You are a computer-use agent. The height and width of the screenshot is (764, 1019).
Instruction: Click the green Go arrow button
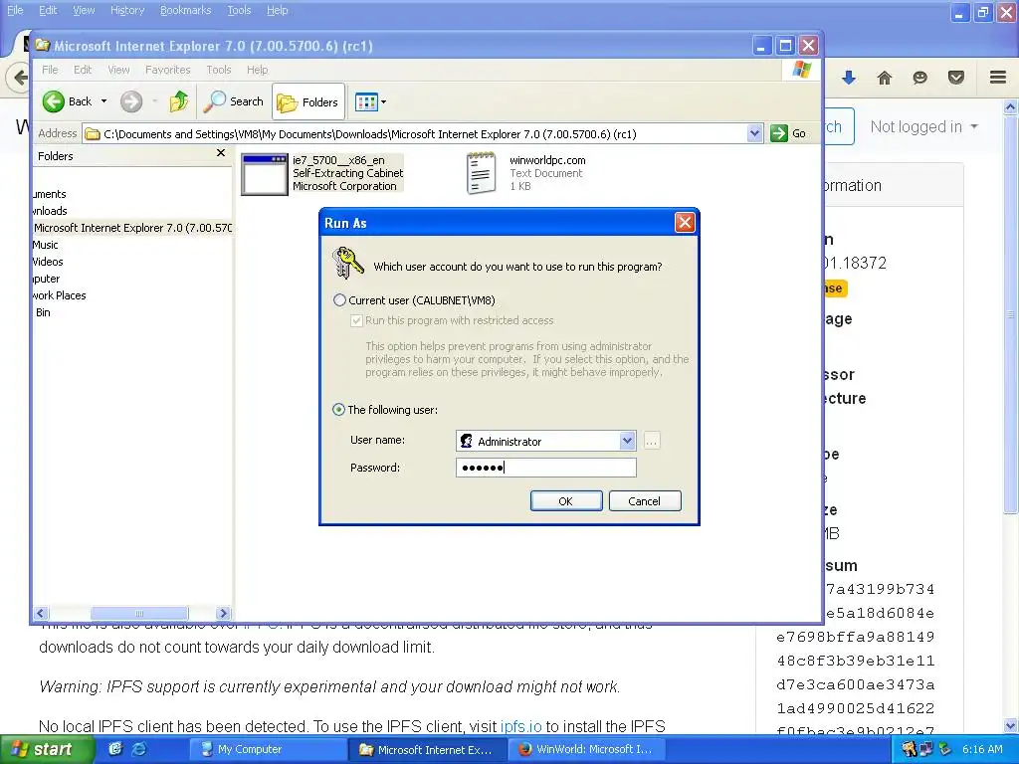pyautogui.click(x=778, y=133)
